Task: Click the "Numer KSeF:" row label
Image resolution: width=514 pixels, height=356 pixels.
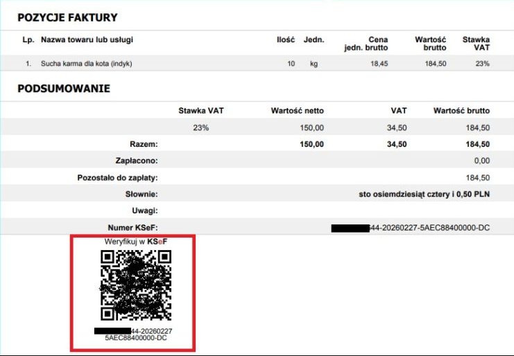Action: [x=132, y=227]
